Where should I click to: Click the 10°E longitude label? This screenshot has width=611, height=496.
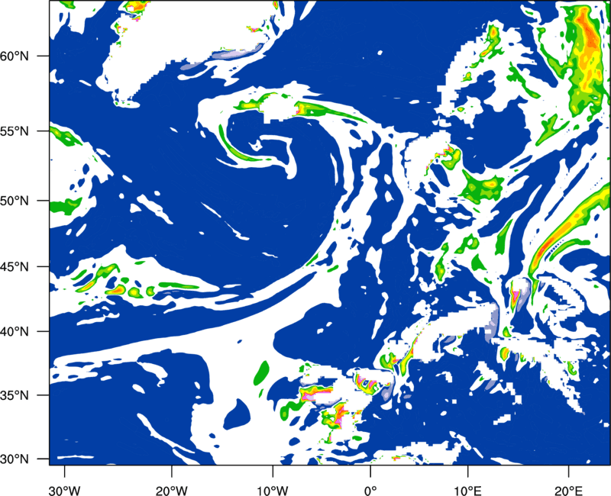tap(467, 491)
